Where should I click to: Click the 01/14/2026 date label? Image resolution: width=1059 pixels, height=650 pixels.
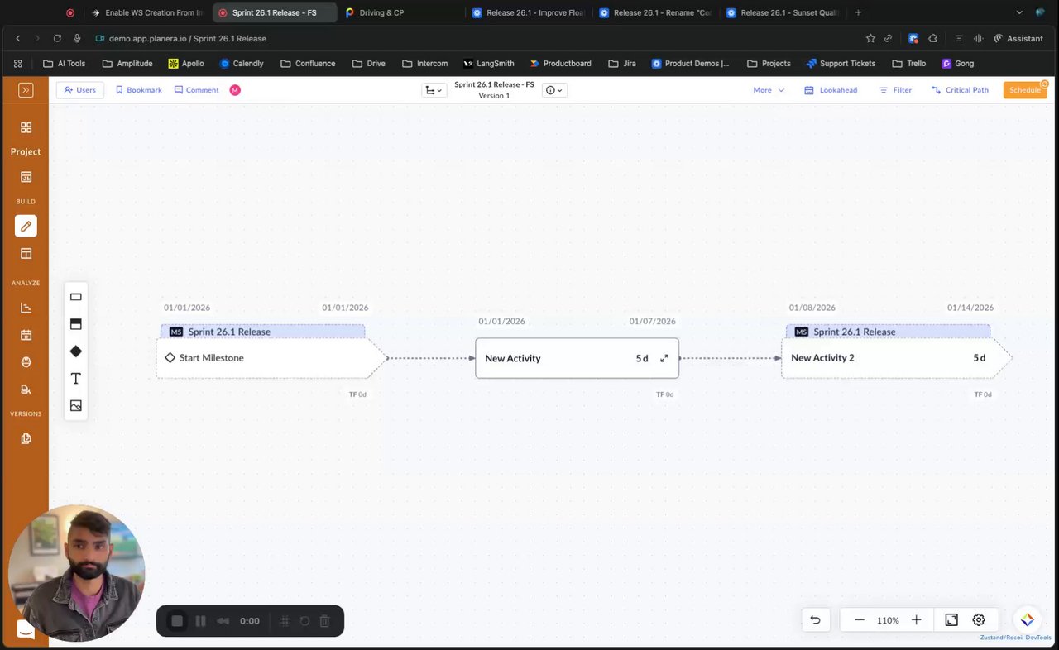coord(970,308)
